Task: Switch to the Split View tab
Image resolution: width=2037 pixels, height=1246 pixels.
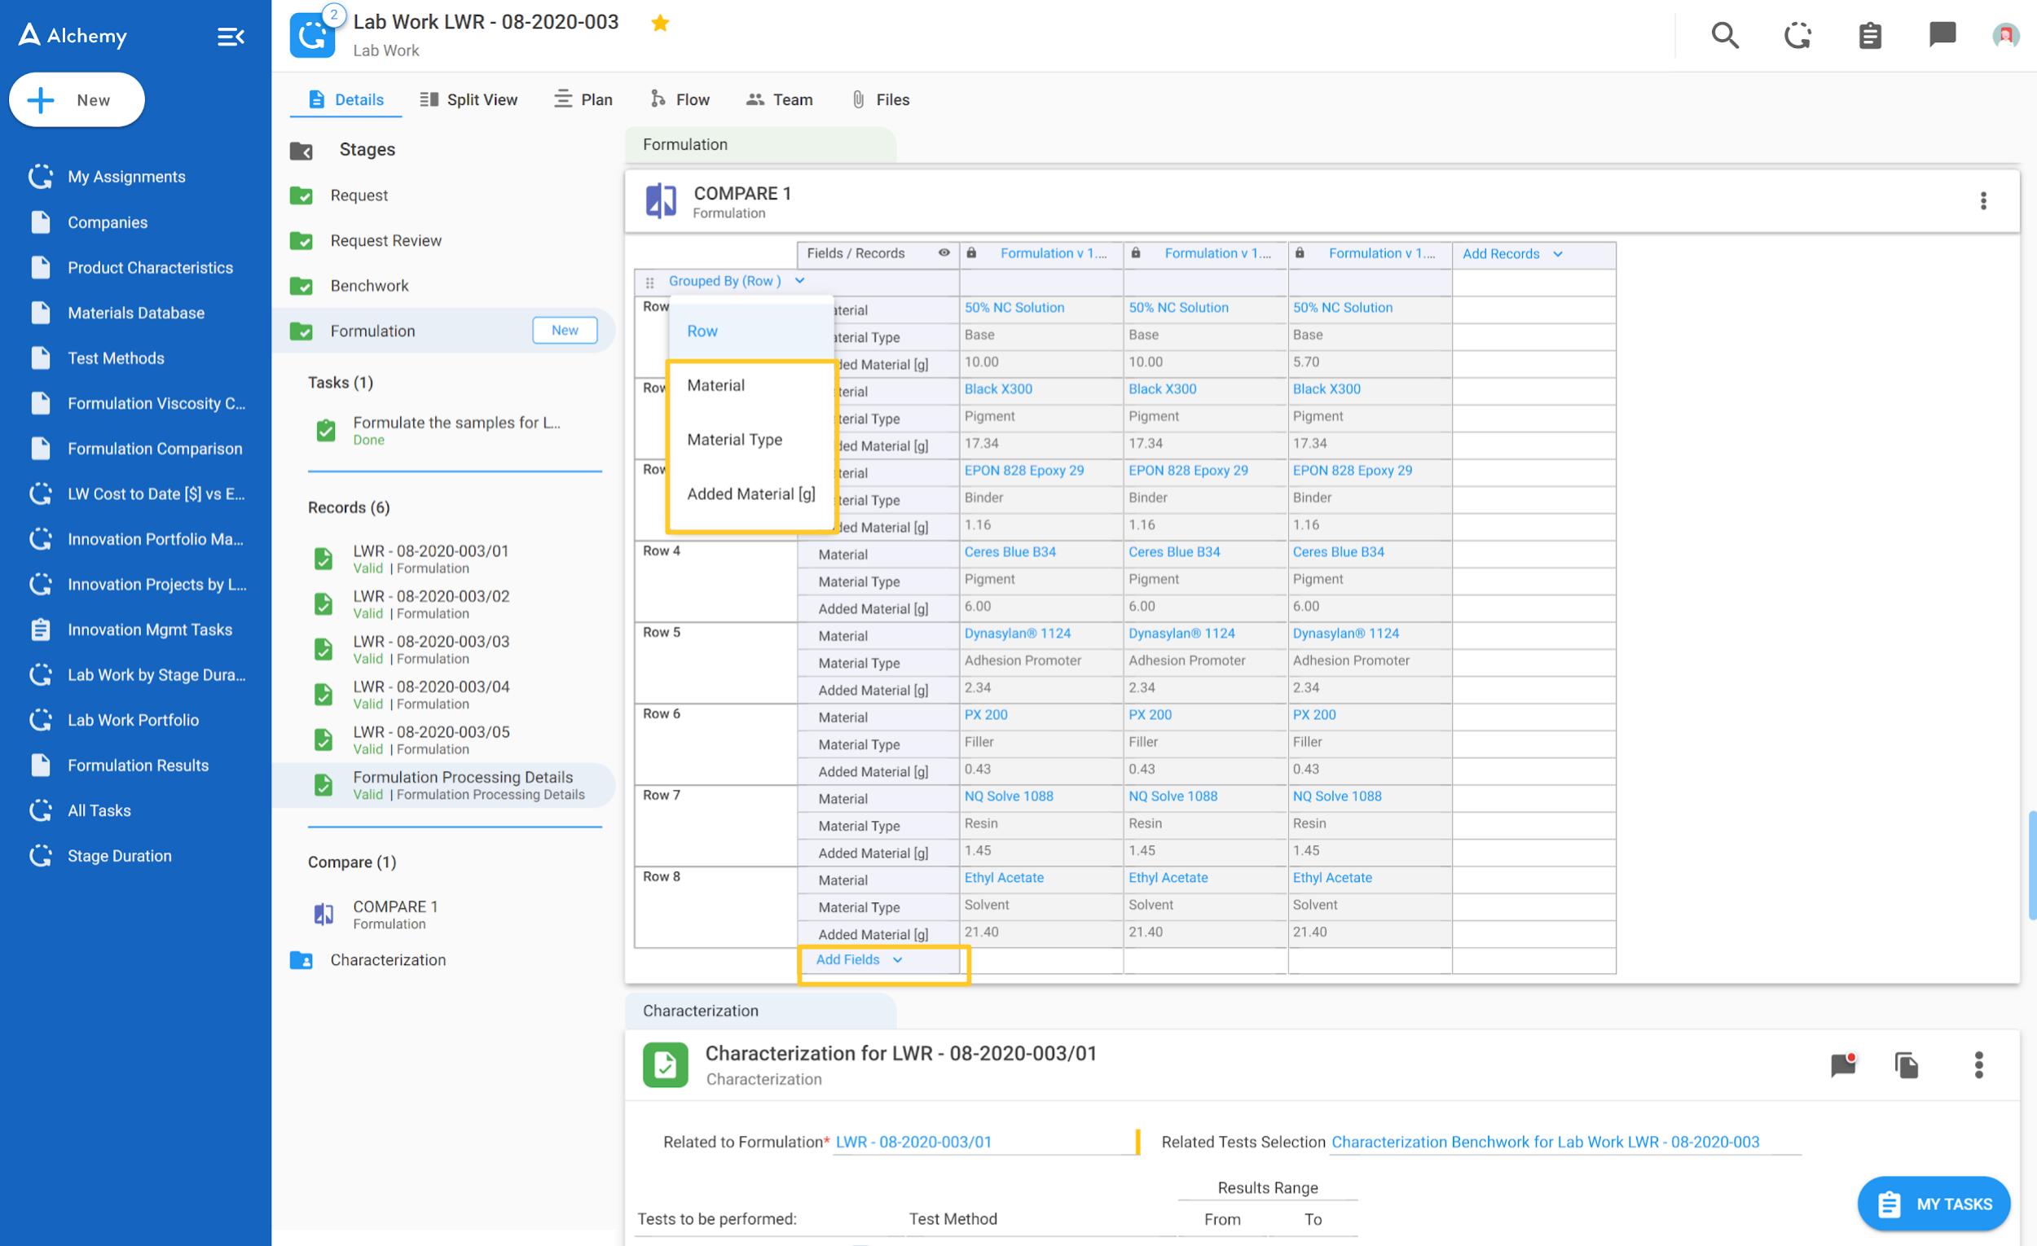Action: click(469, 100)
